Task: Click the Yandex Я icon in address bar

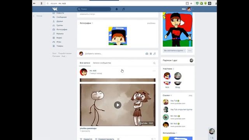Action: click(42, 3)
